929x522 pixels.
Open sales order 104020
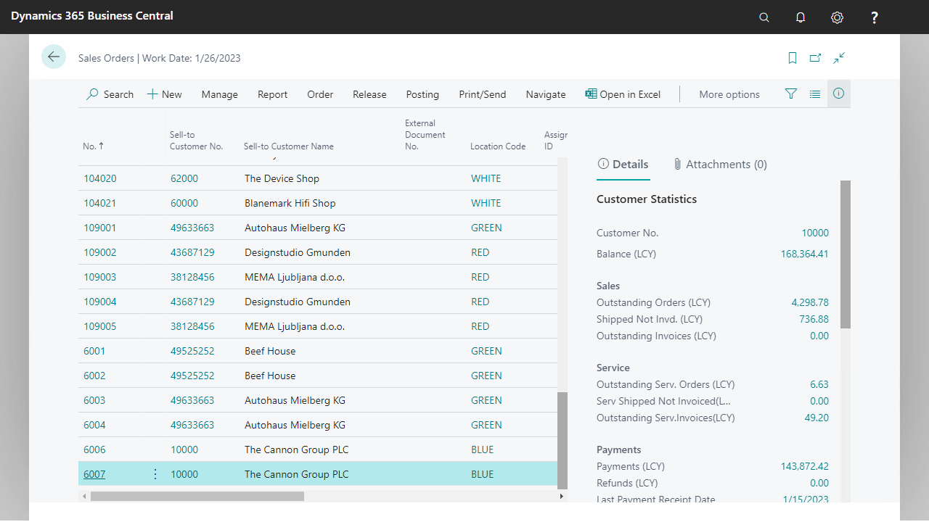pyautogui.click(x=100, y=178)
